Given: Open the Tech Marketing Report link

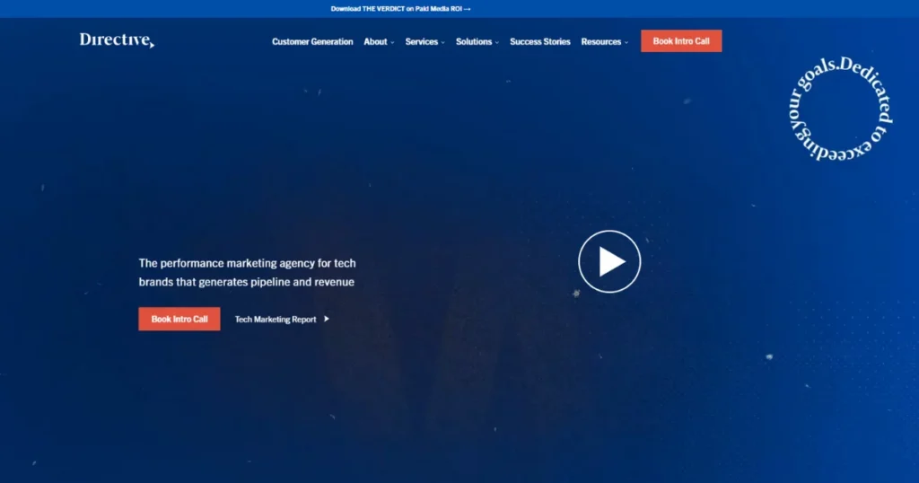Looking at the screenshot, I should click(276, 320).
